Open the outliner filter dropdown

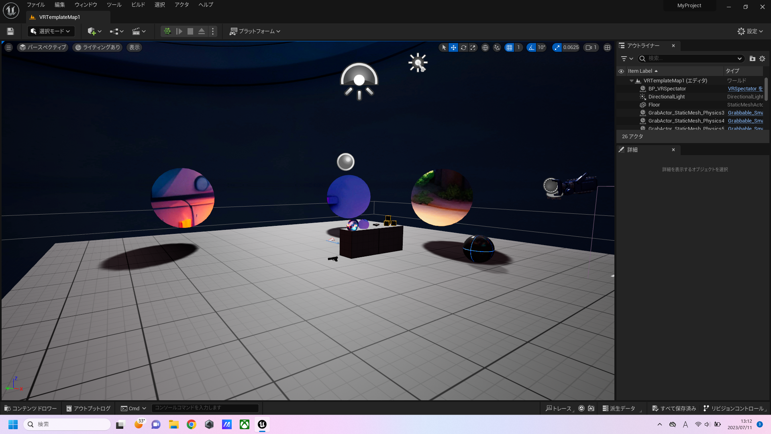tap(626, 59)
